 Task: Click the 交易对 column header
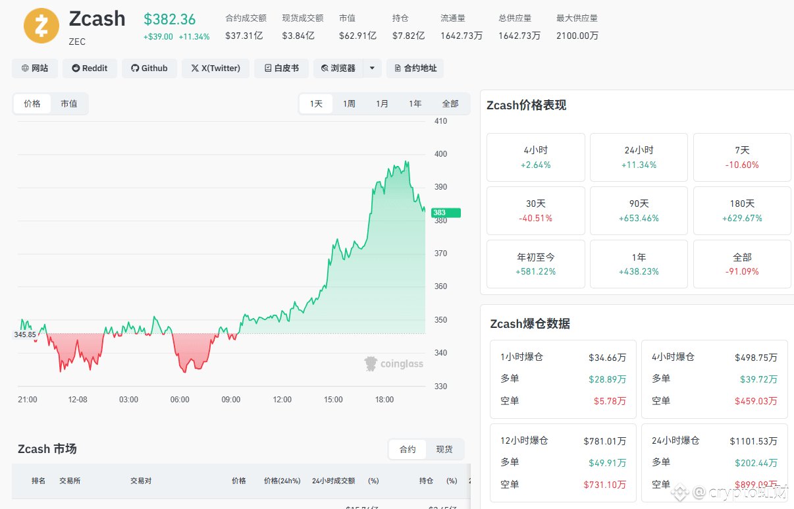pos(141,481)
